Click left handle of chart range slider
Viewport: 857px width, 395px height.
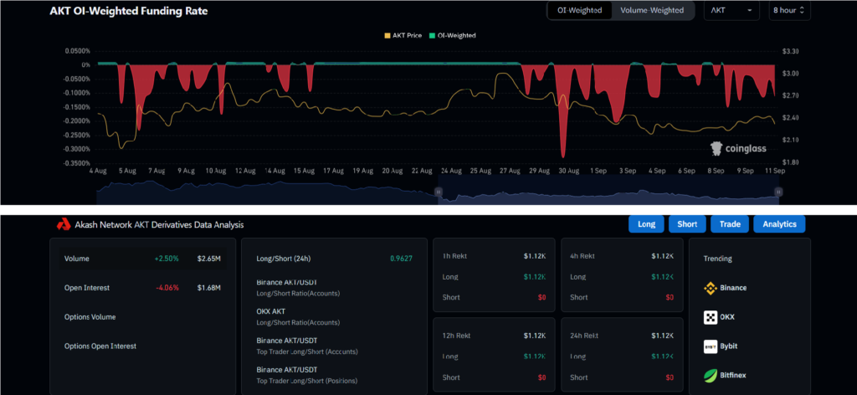pos(438,192)
